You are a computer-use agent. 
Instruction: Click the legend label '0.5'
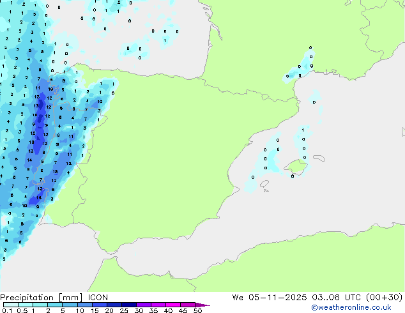pos(22,310)
